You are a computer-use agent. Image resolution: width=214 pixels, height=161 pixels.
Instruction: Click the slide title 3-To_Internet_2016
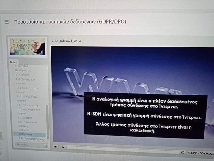point(66,41)
